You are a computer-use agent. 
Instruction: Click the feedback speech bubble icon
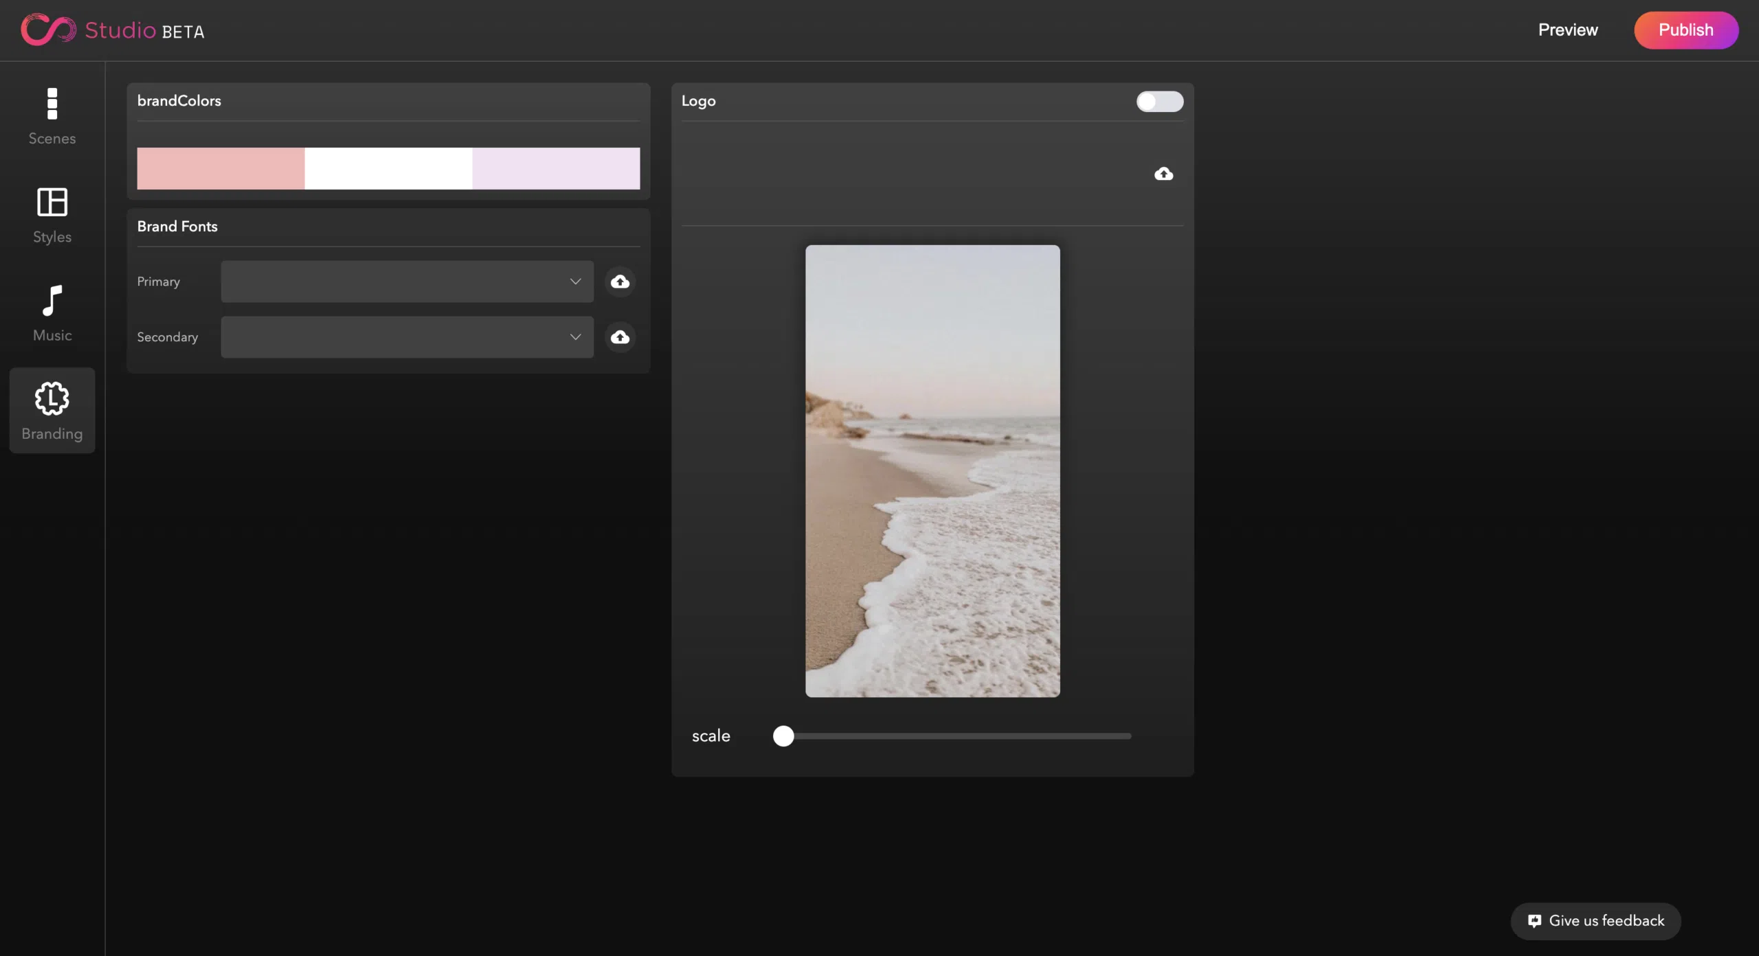click(1534, 921)
